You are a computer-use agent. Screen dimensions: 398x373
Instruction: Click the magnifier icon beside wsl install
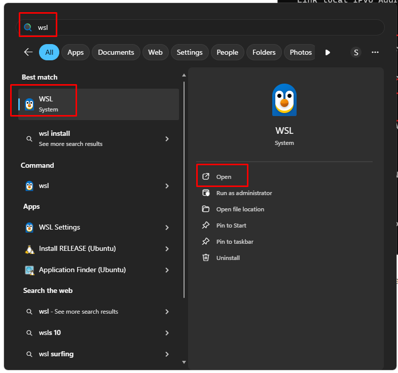29,139
